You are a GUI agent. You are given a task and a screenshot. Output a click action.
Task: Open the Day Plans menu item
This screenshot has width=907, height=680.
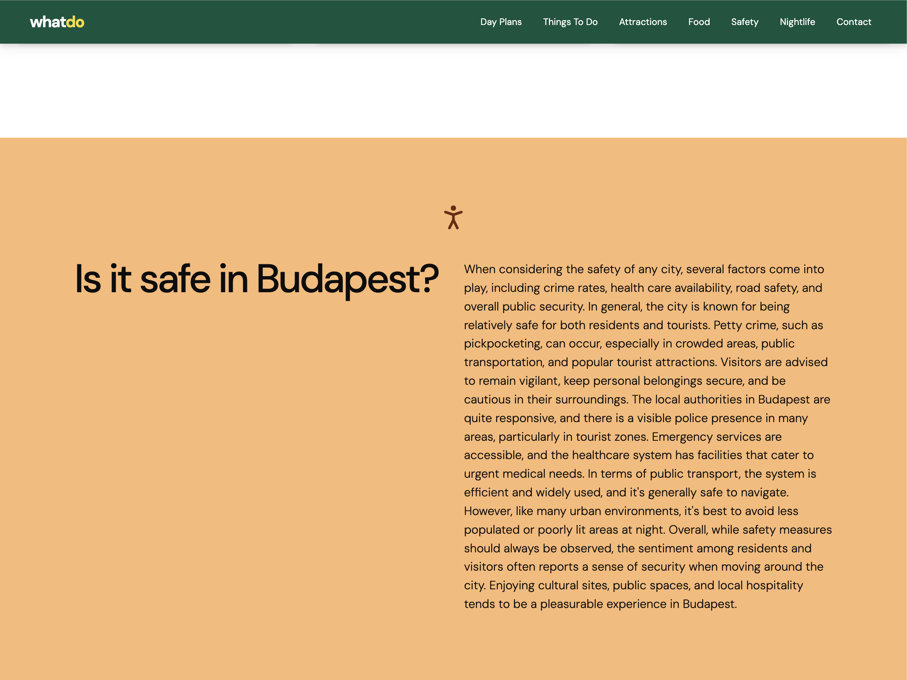pyautogui.click(x=500, y=22)
